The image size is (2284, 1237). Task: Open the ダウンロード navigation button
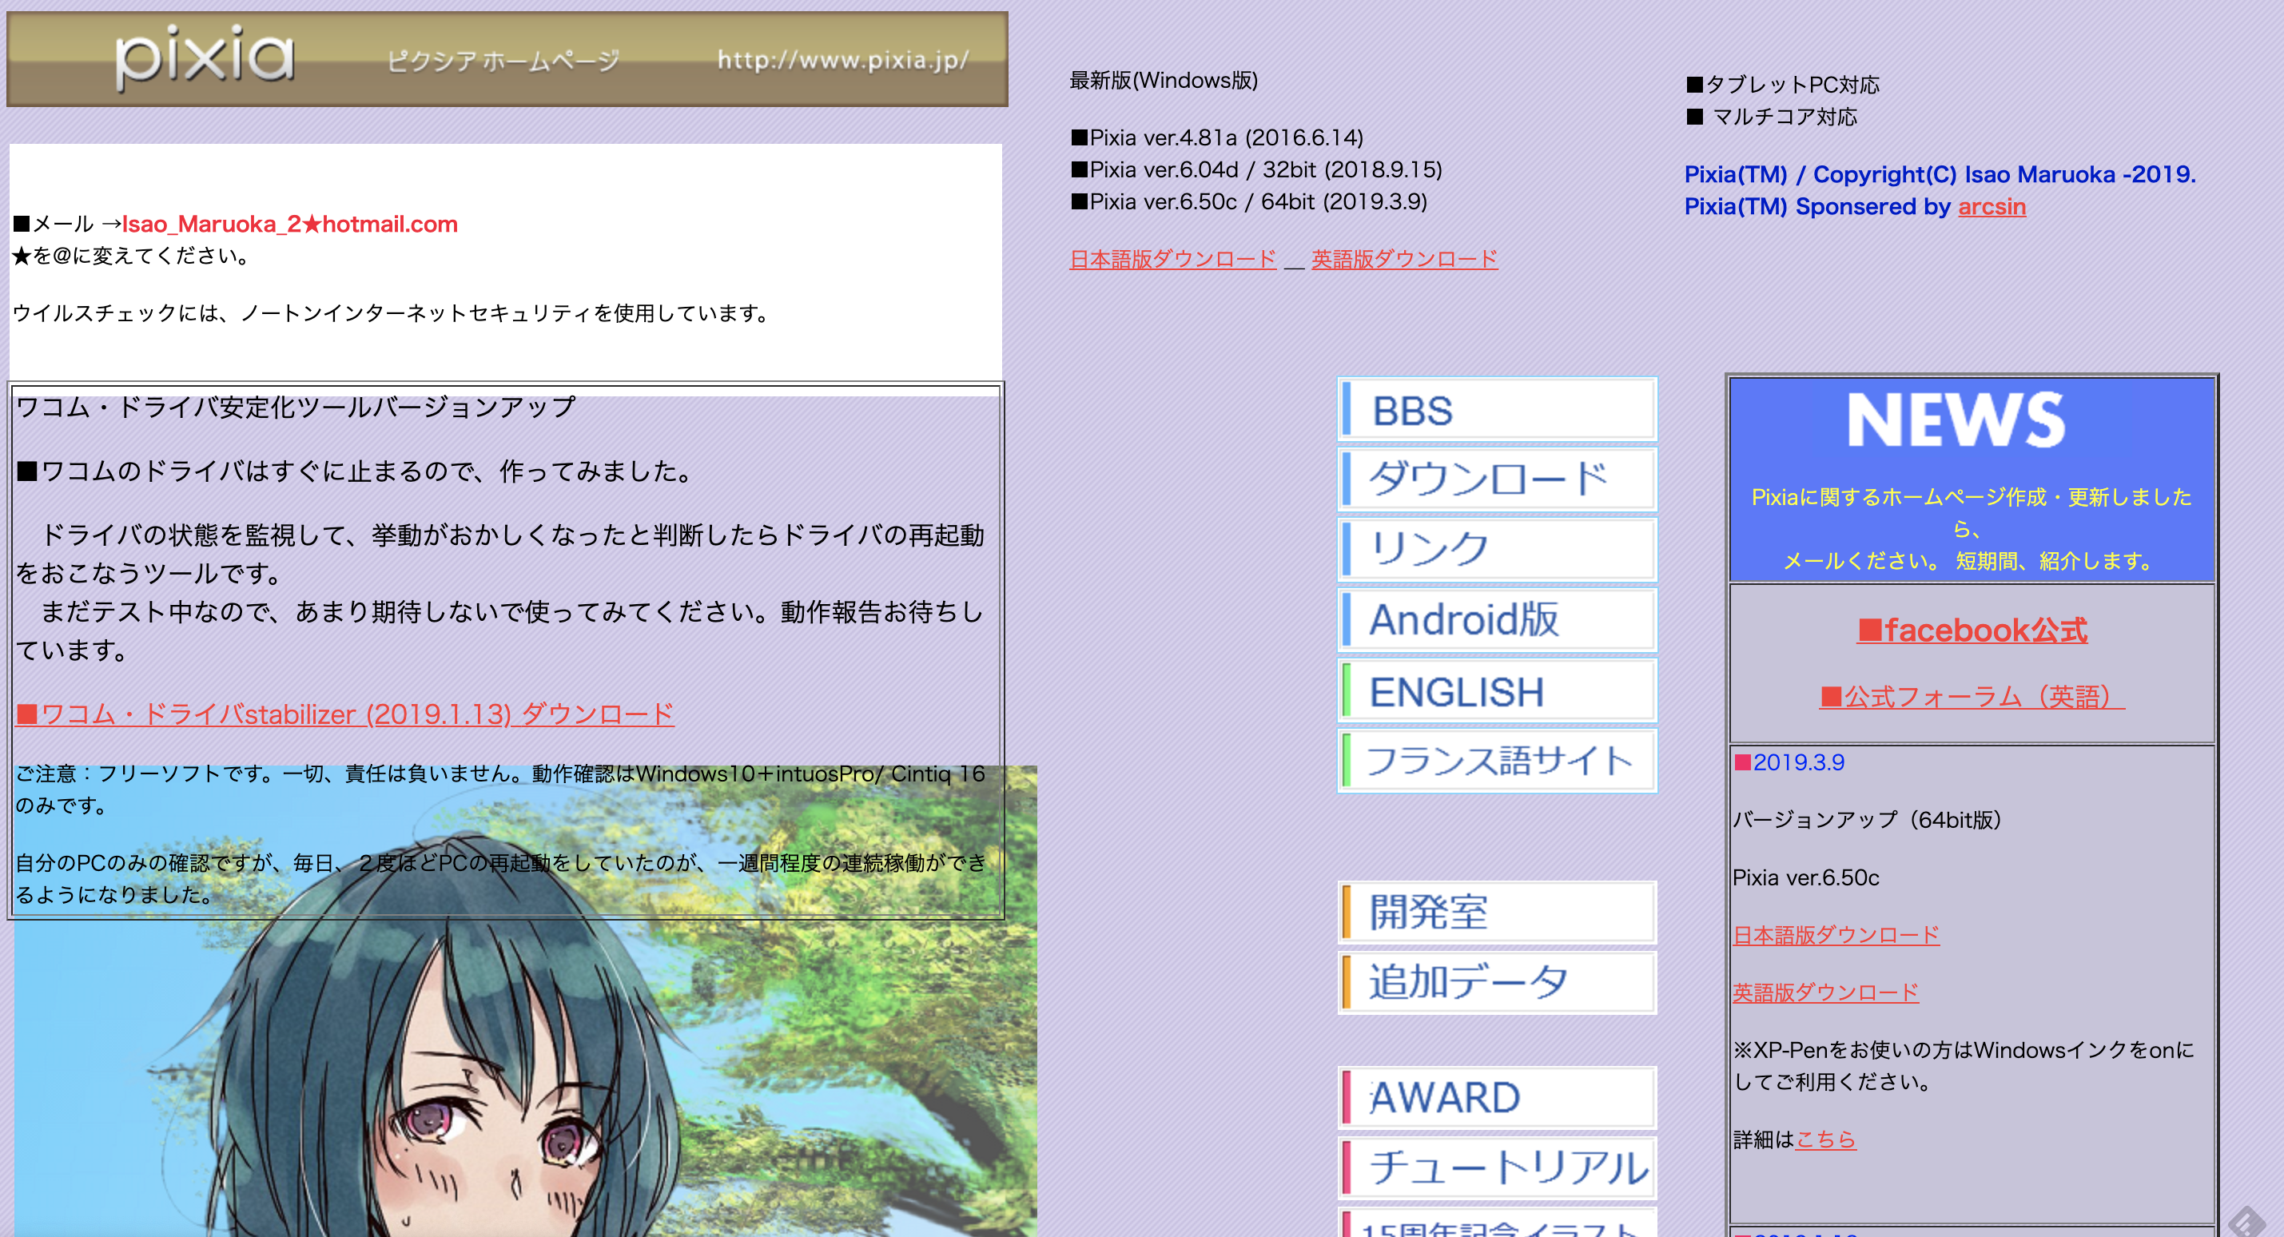pos(1497,479)
